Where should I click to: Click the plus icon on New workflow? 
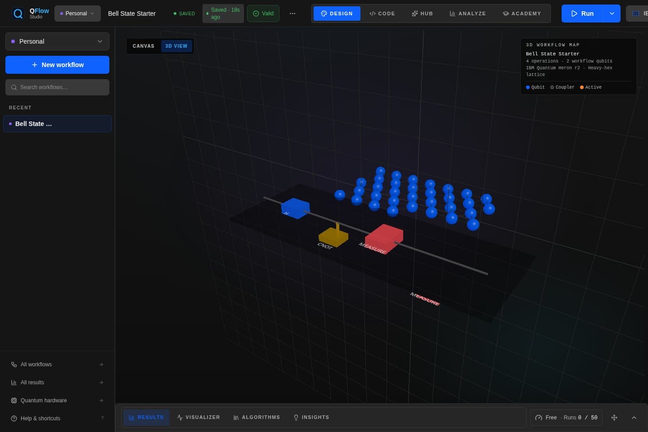[x=35, y=65]
